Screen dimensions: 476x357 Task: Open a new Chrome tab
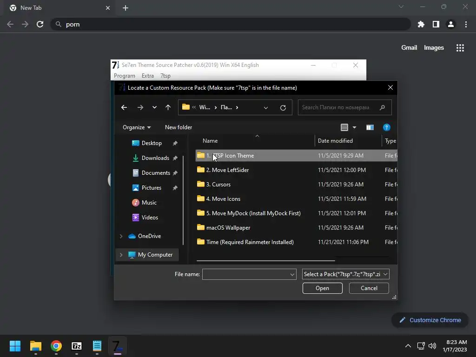126,8
